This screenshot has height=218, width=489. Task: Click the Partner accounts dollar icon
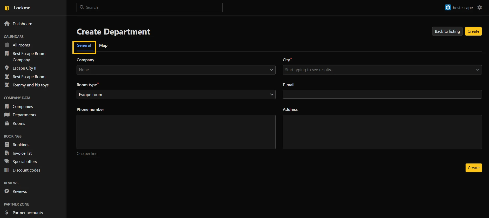click(x=7, y=213)
